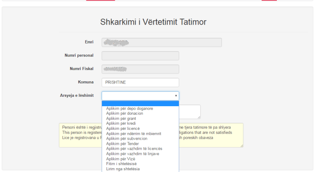Viewport: 316px width, 172px height.
Task: Pick 'Aplikim për Tender' option
Action: point(140,144)
